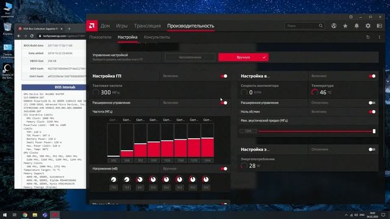Viewport: 390px width, 219px height.
Task: Switch to the Трансляция tab
Action: (147, 26)
